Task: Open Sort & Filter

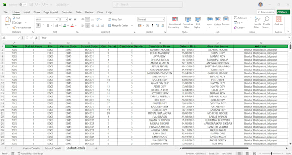Action: point(258,22)
